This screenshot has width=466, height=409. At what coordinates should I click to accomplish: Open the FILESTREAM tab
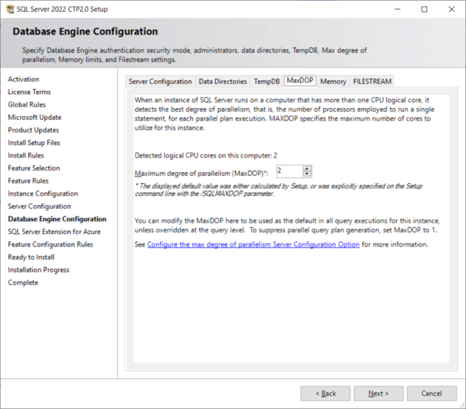[372, 82]
